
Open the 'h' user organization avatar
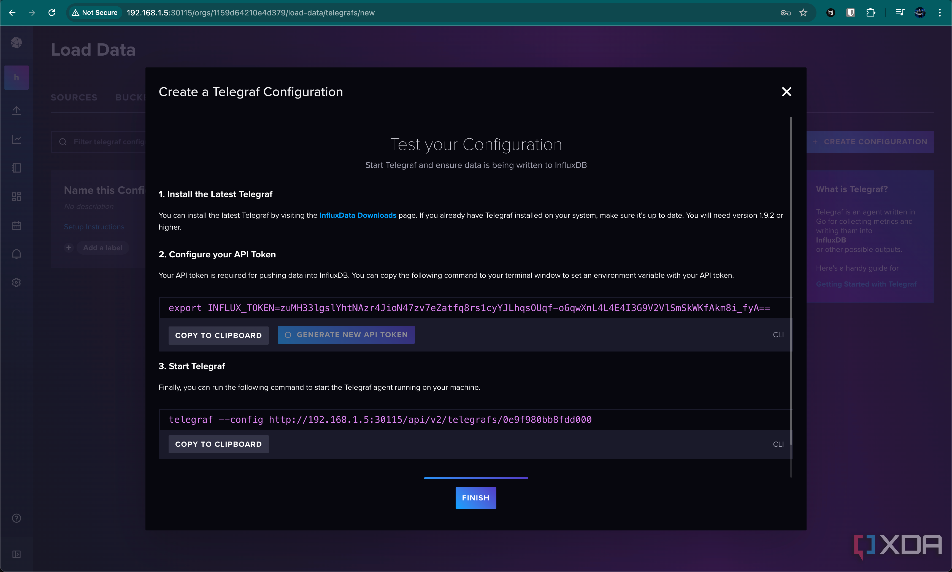[x=16, y=77]
